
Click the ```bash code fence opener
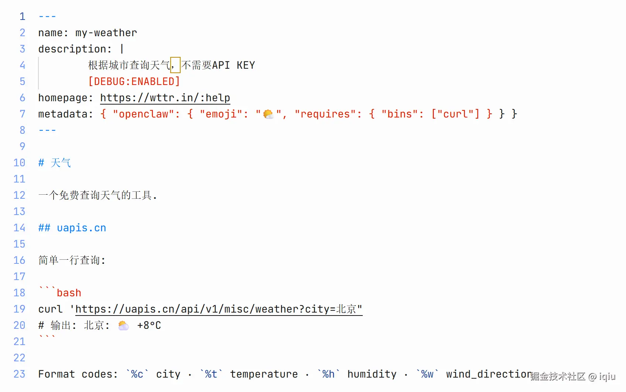(x=60, y=293)
